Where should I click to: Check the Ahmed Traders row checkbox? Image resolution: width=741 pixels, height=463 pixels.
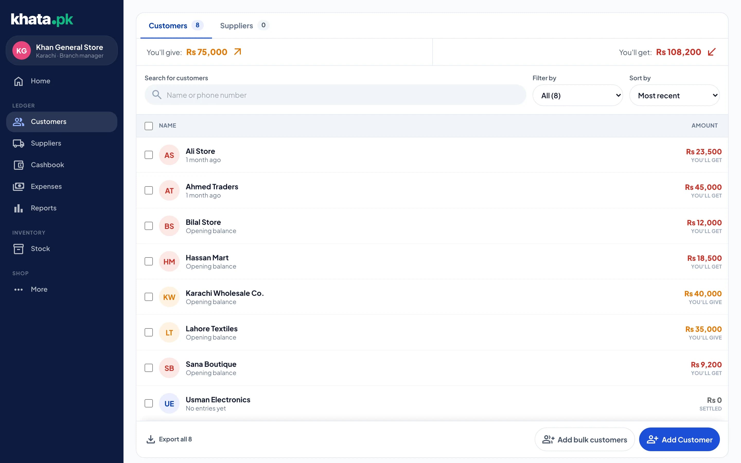coord(148,190)
